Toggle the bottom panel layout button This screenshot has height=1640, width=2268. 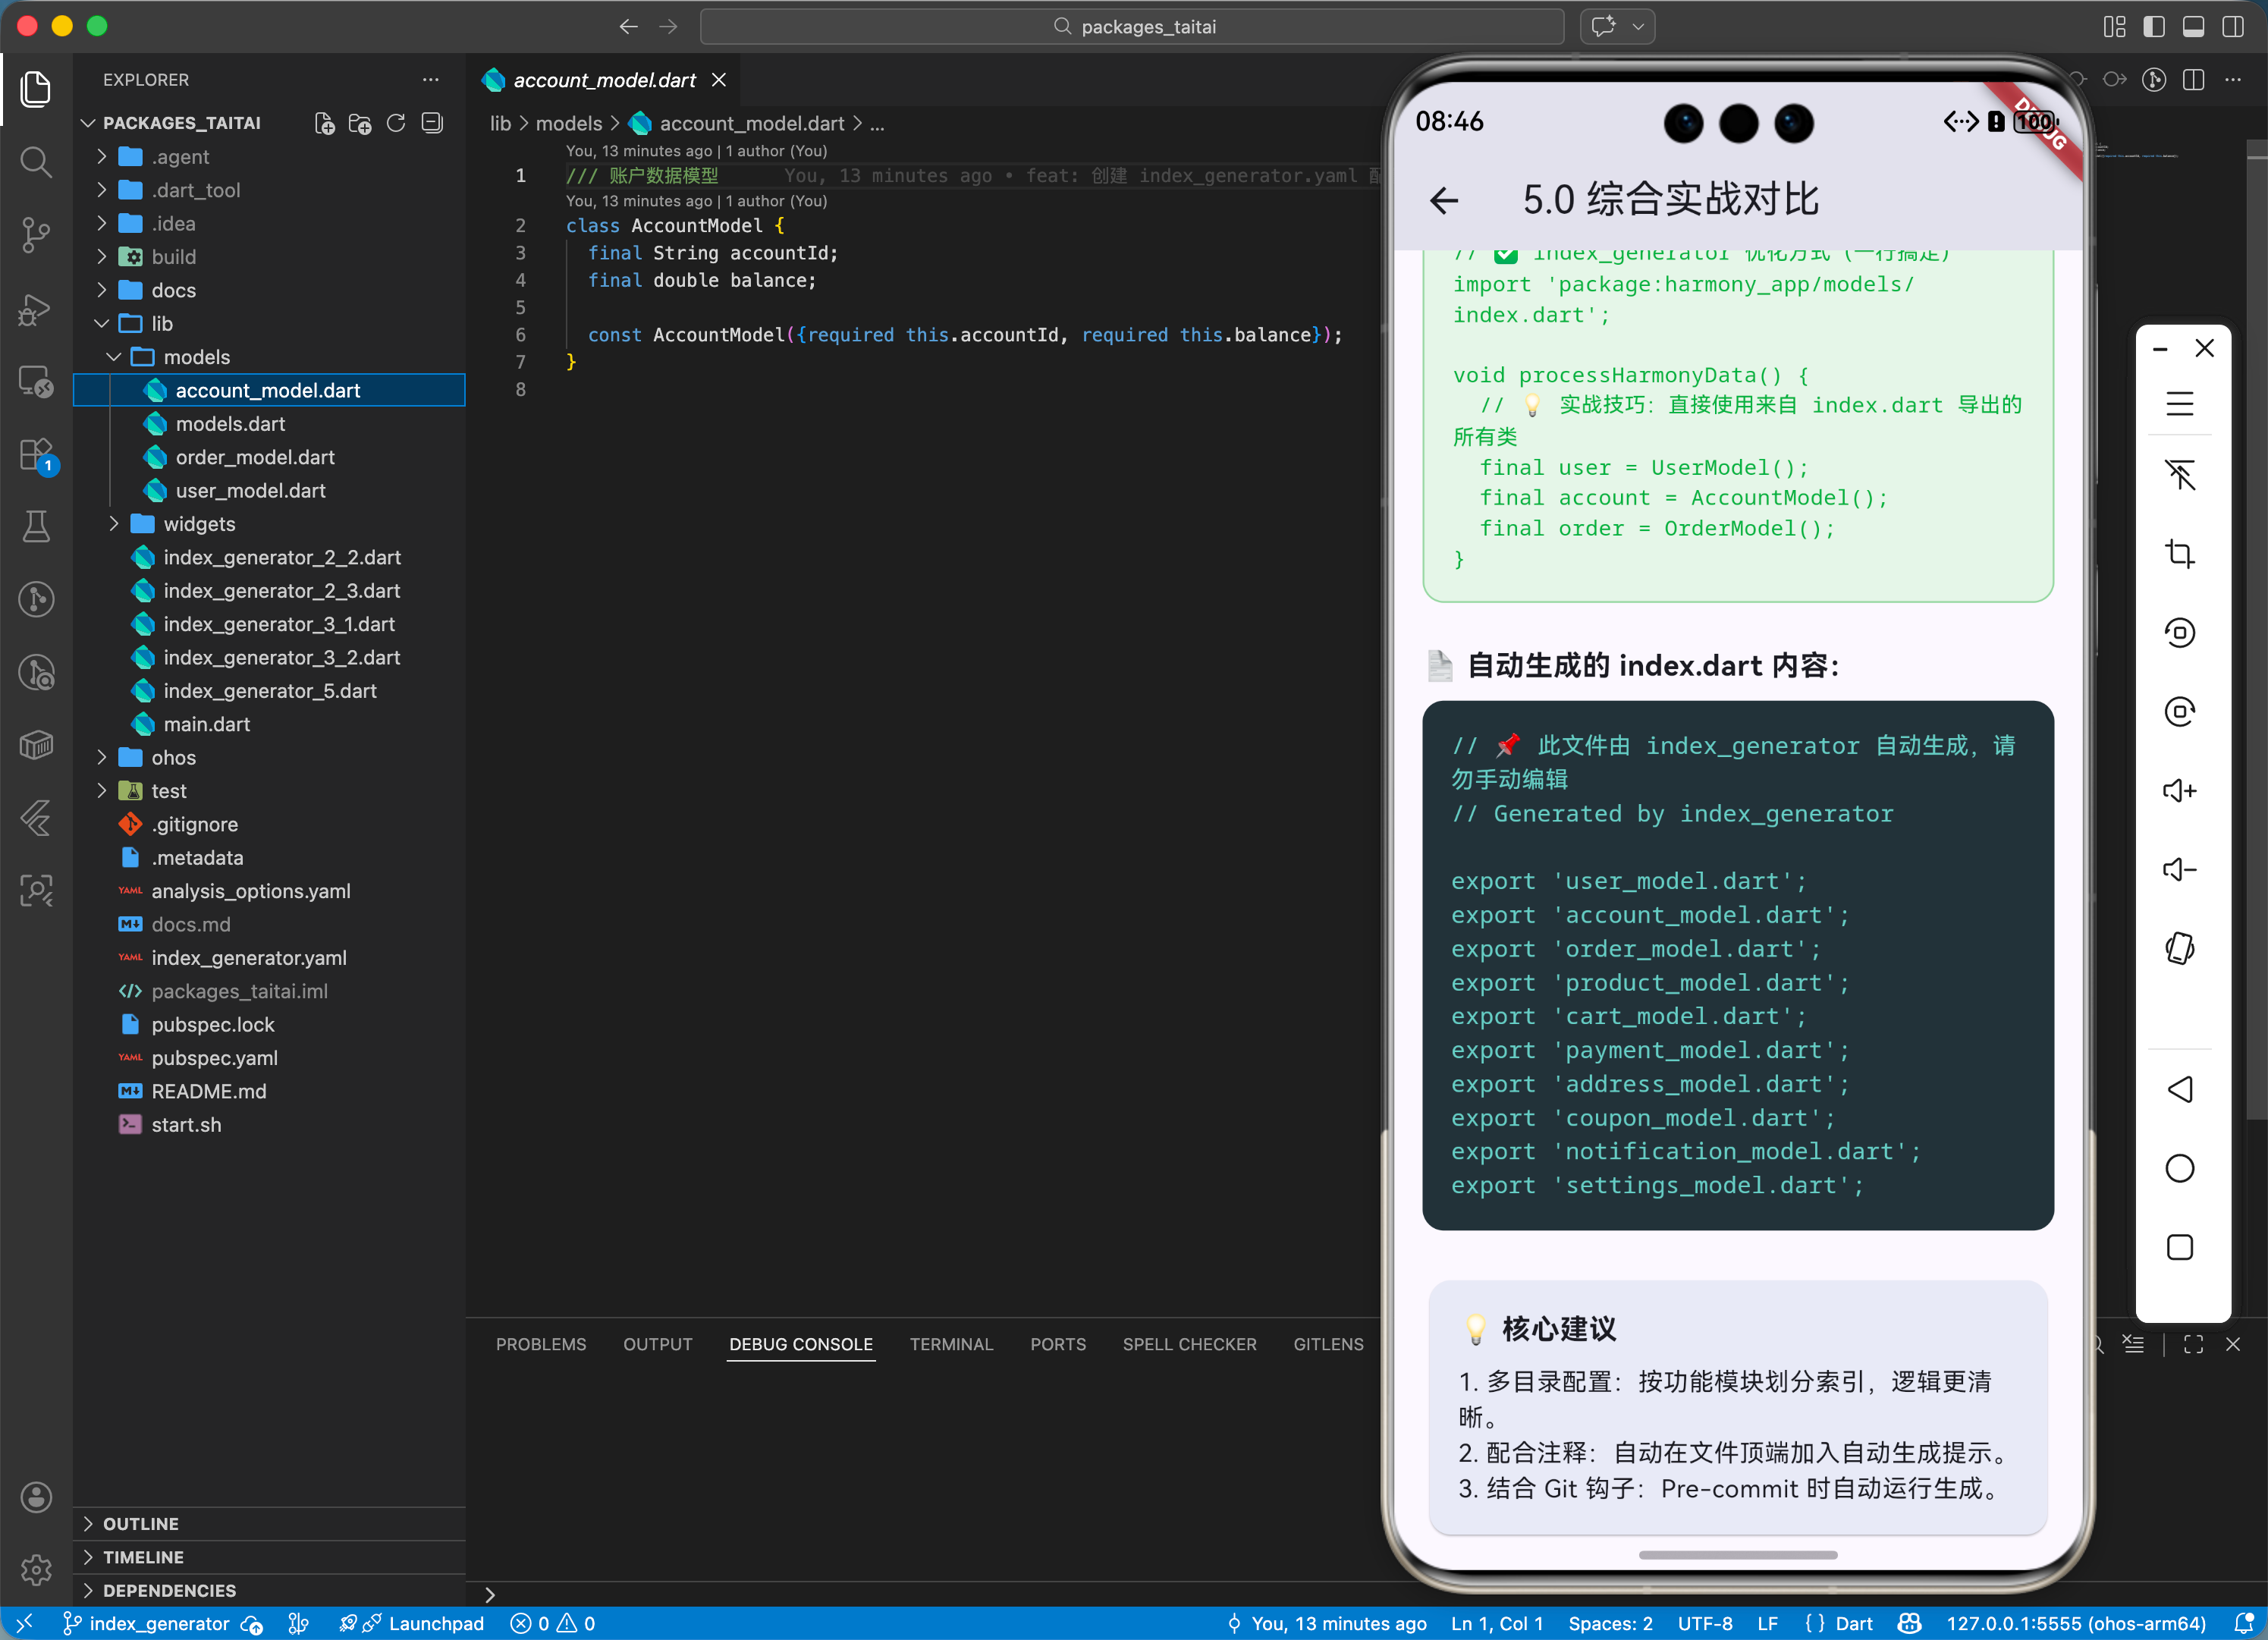[2193, 26]
